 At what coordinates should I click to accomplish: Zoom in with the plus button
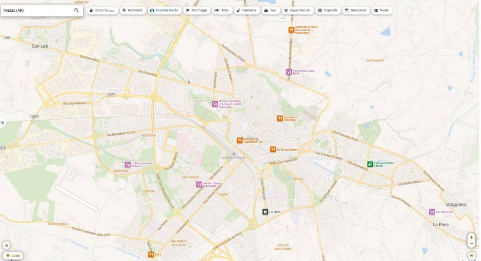coord(471,237)
